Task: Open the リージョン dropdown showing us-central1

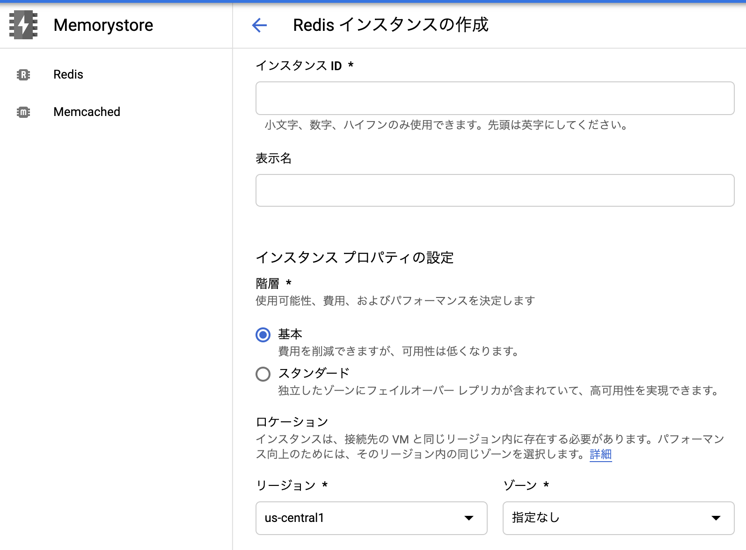Action: (371, 518)
